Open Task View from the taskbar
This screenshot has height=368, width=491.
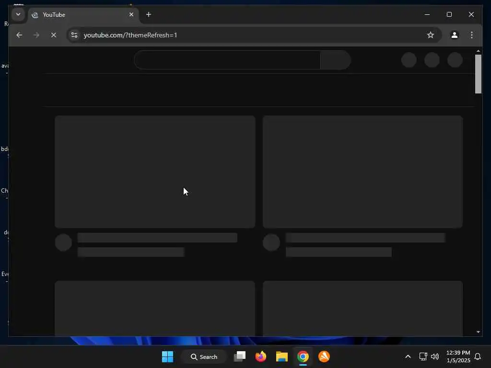(x=240, y=356)
